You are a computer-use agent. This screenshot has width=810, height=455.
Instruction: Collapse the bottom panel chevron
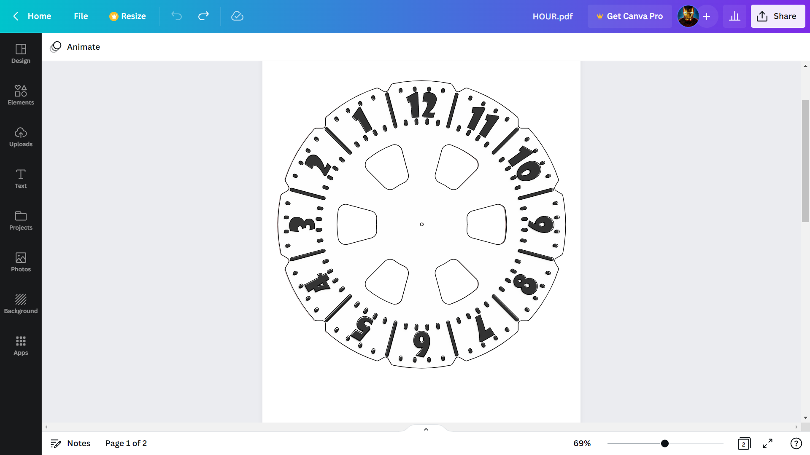point(426,429)
